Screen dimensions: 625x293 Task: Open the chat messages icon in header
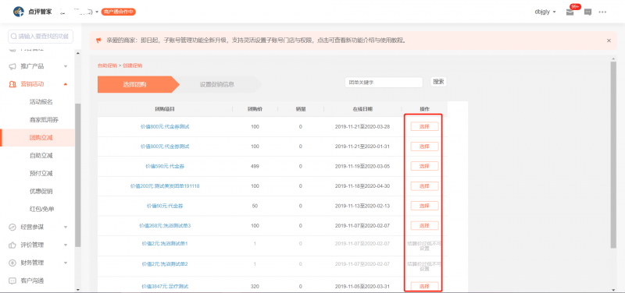(587, 12)
